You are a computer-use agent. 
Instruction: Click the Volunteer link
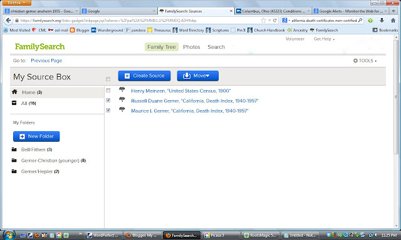[295, 39]
